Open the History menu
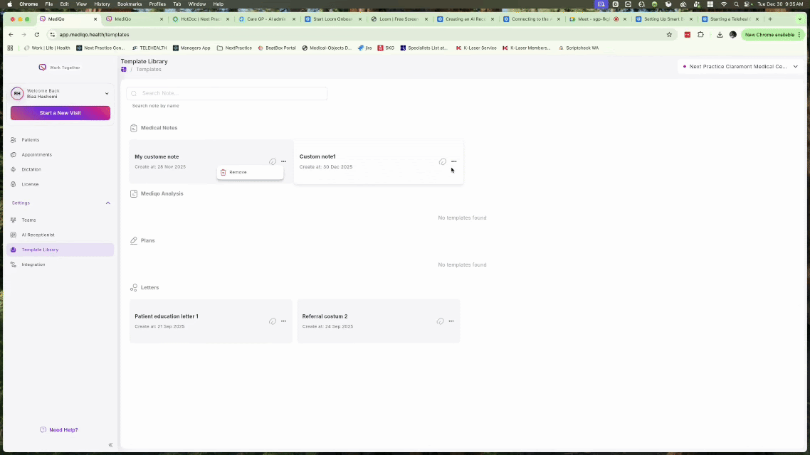 tap(102, 4)
